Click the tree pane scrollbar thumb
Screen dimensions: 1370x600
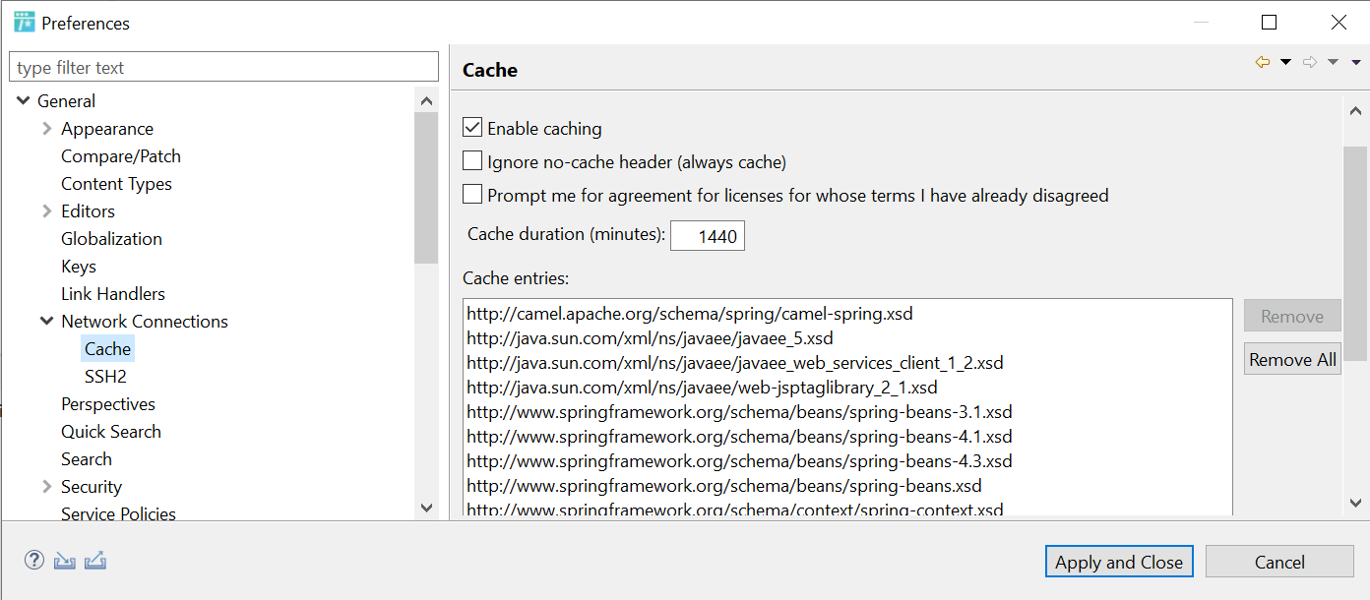pos(426,188)
